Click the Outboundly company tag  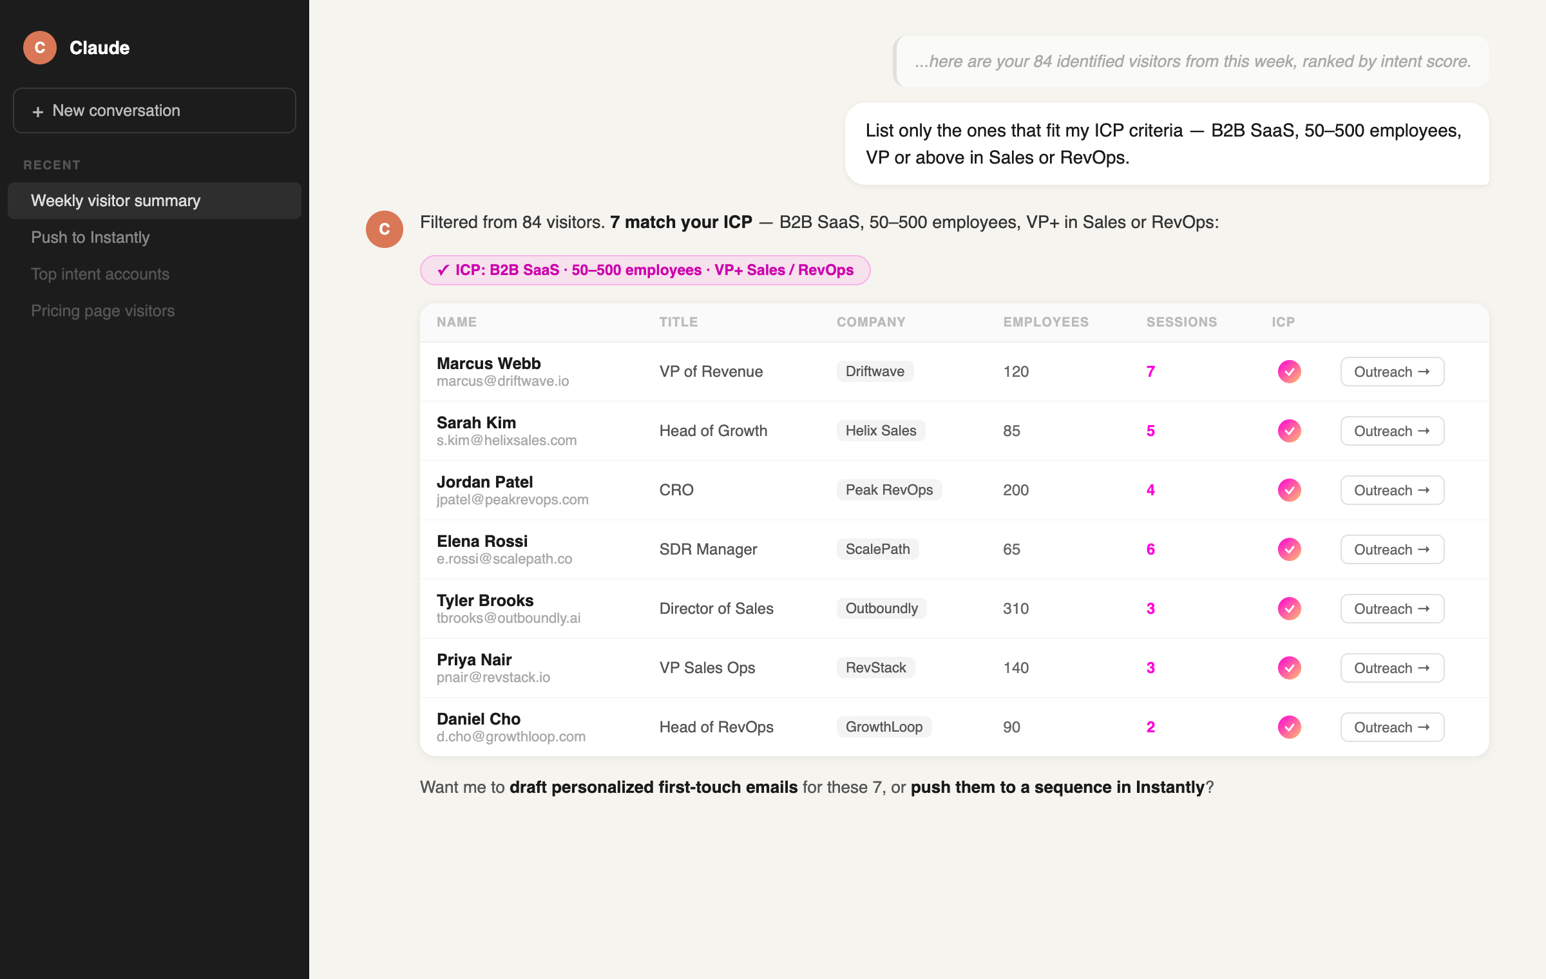click(881, 608)
